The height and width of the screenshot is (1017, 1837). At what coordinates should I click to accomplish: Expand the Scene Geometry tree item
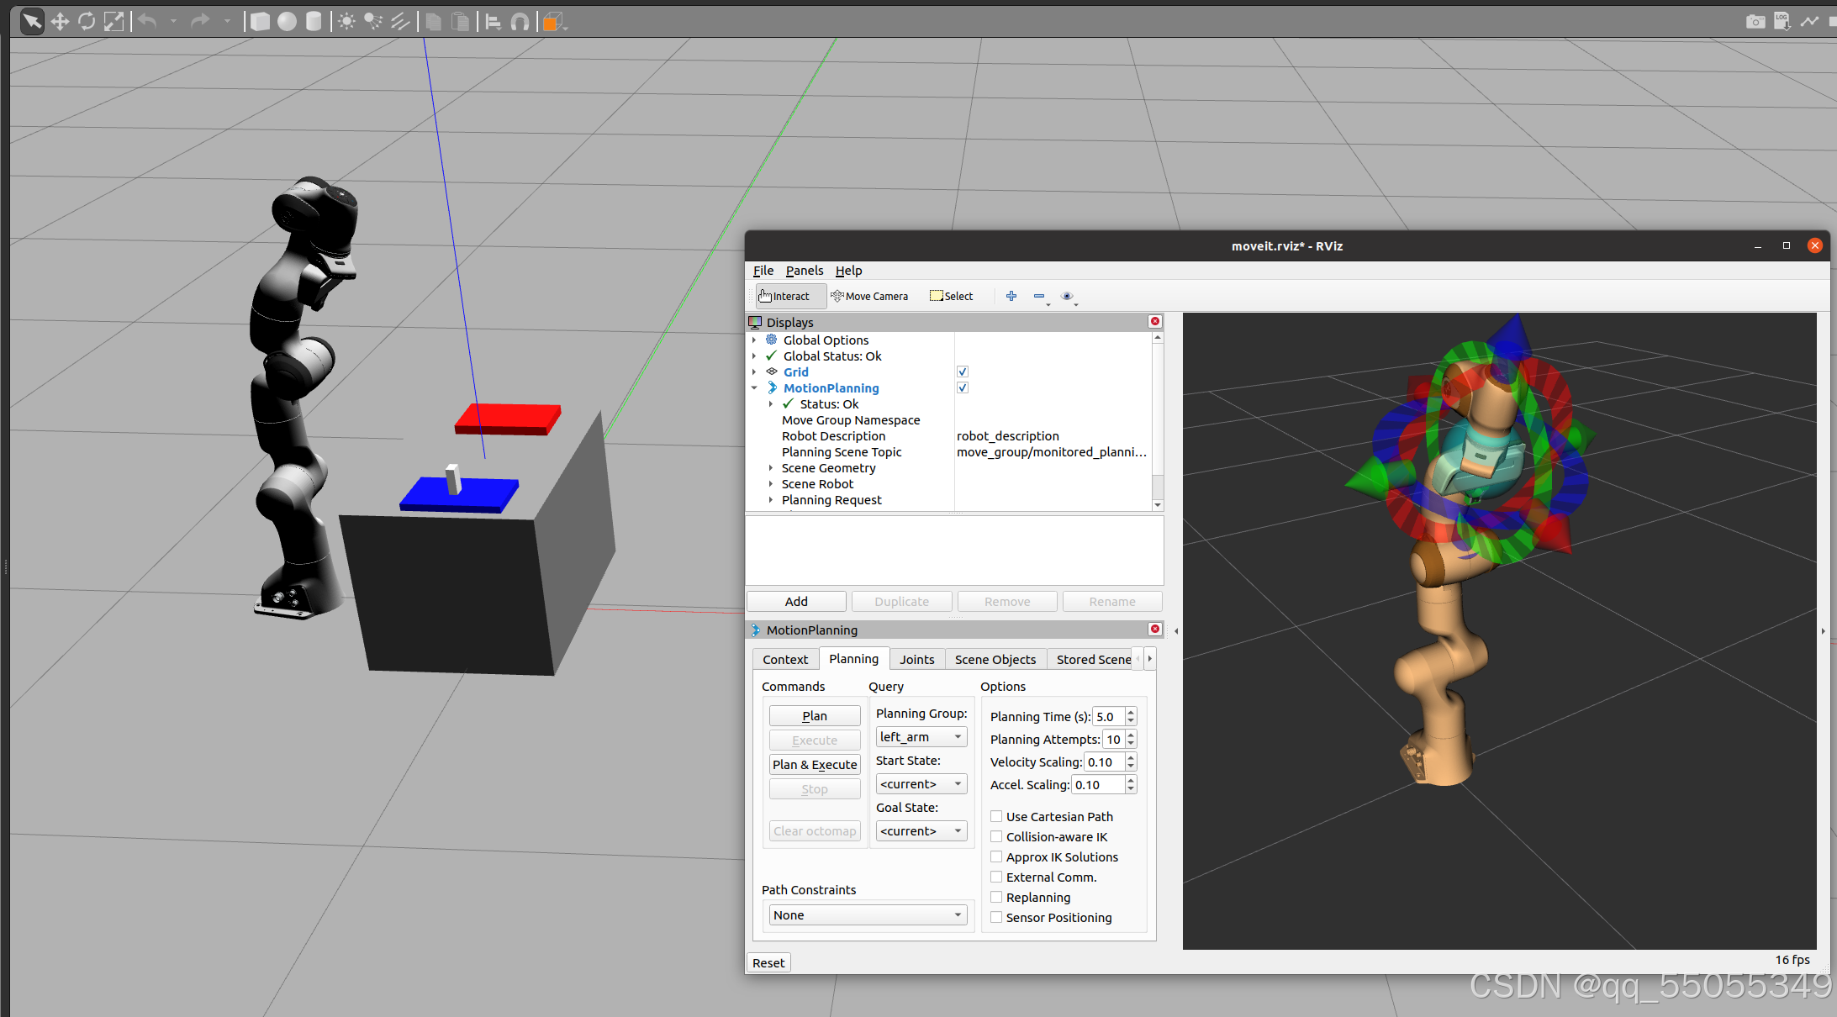pyautogui.click(x=770, y=468)
